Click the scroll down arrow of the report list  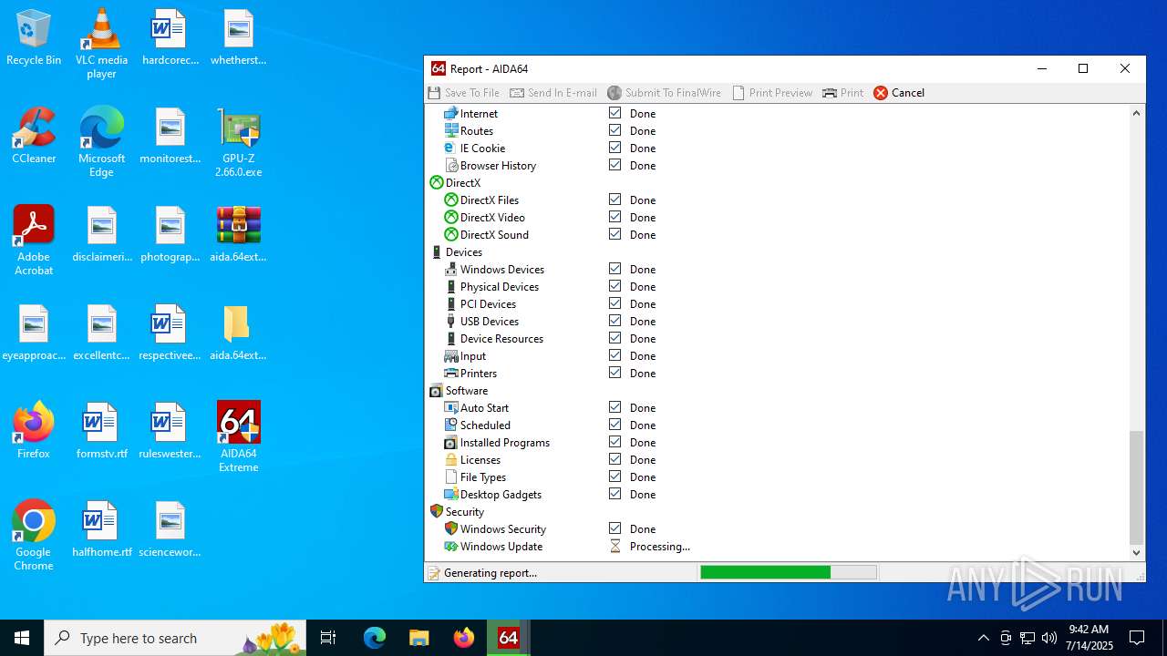tap(1136, 552)
